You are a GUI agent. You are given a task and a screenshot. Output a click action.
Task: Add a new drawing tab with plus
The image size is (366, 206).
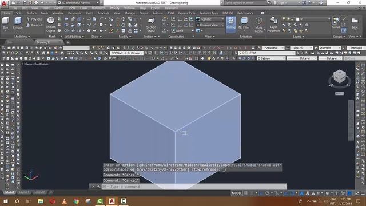[x=67, y=42]
